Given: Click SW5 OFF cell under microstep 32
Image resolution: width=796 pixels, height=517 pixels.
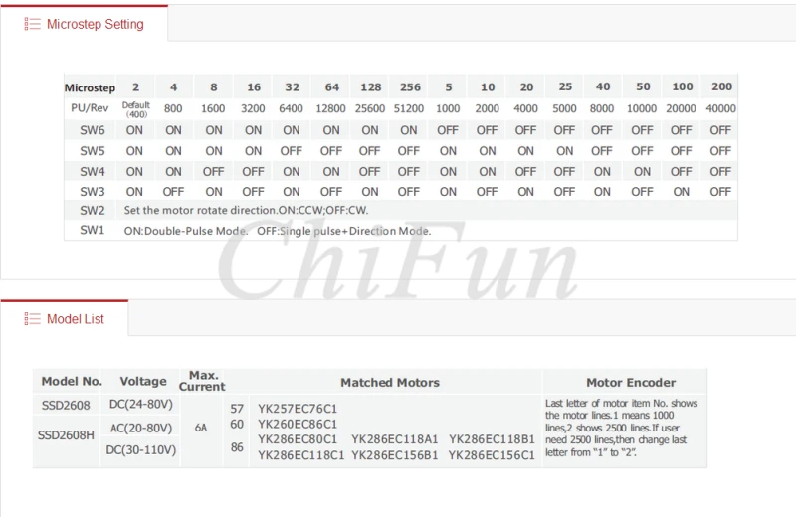Looking at the screenshot, I should pyautogui.click(x=291, y=151).
